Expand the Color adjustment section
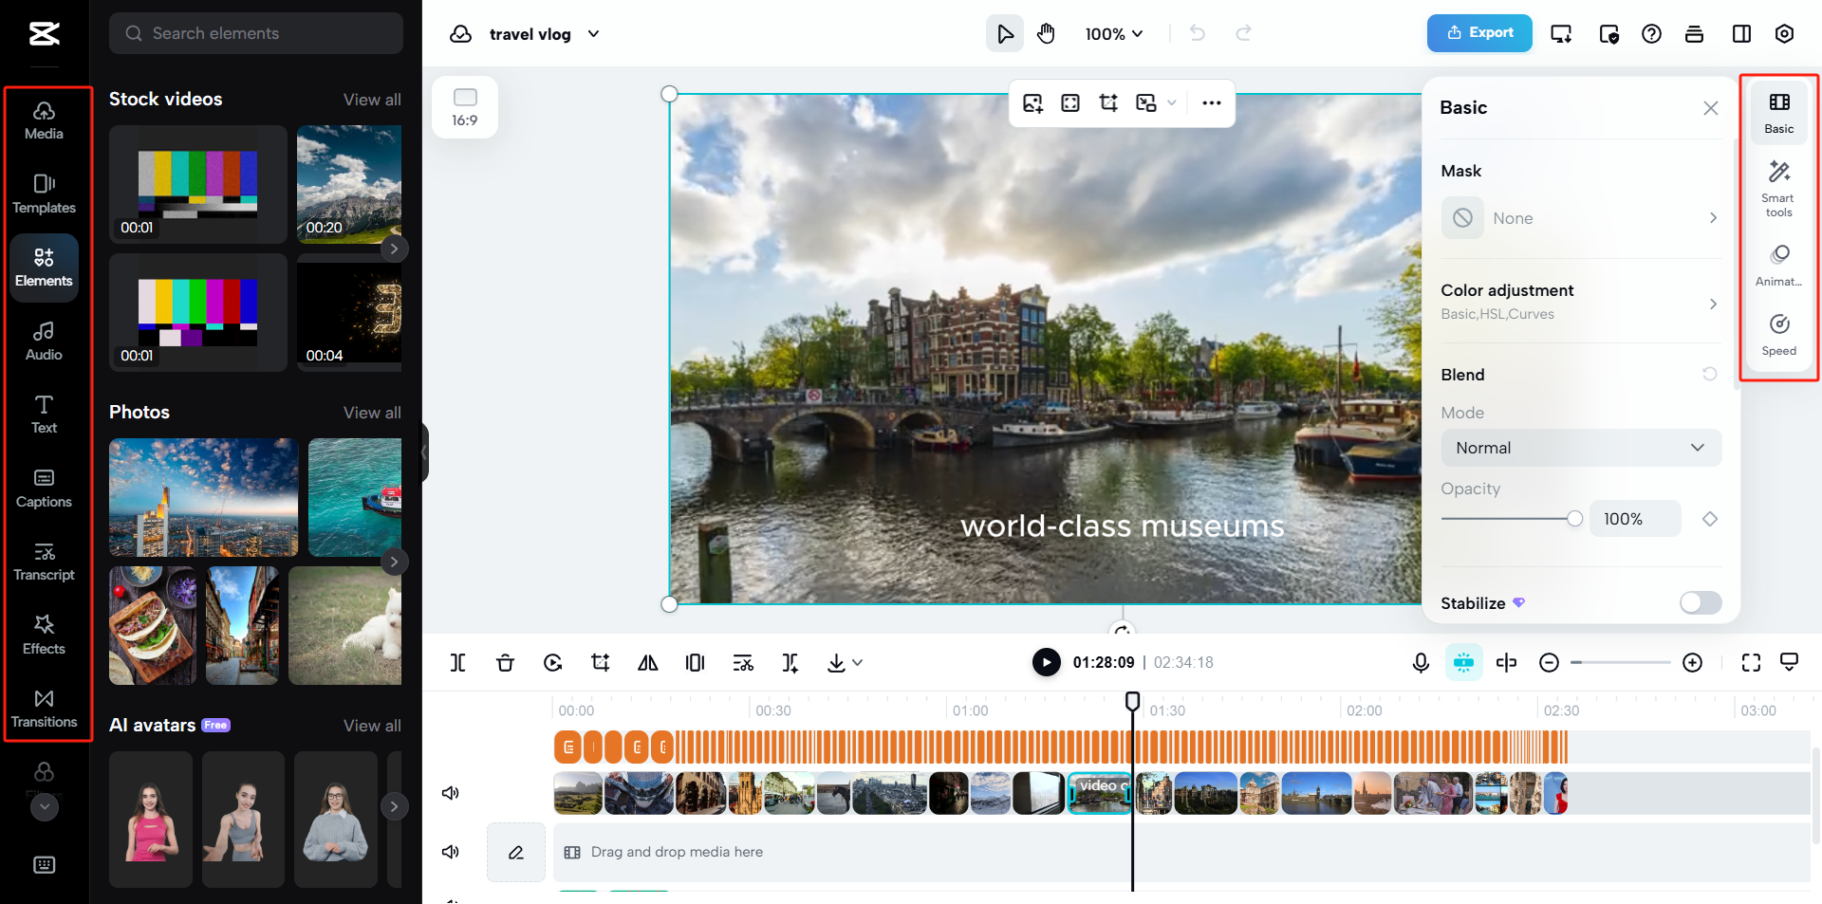This screenshot has width=1822, height=904. (1580, 302)
